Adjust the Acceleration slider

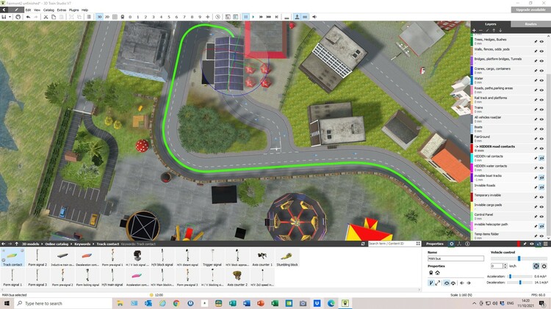[510, 277]
